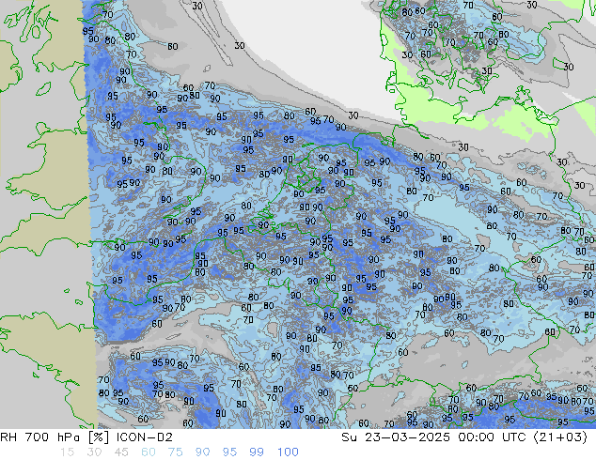Image resolution: width=596 pixels, height=460 pixels.
Task: Select the 95 value in the bottom legend
Action: (x=229, y=452)
